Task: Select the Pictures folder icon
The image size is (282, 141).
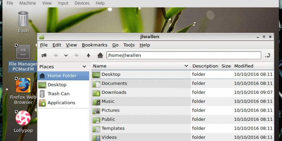Action: (x=96, y=110)
